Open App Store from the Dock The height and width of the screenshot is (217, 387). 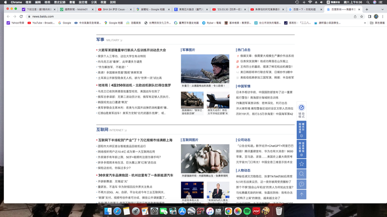(182, 211)
